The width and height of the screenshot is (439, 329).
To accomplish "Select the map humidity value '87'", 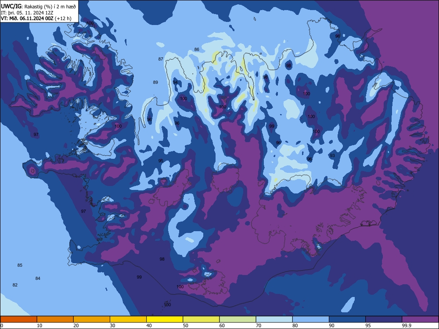I will (x=161, y=59).
